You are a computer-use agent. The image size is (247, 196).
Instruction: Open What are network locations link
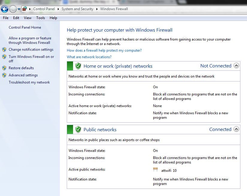click(89, 57)
